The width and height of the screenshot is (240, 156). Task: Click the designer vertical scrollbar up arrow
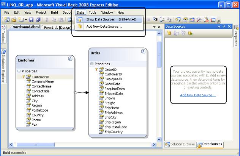[159, 33]
